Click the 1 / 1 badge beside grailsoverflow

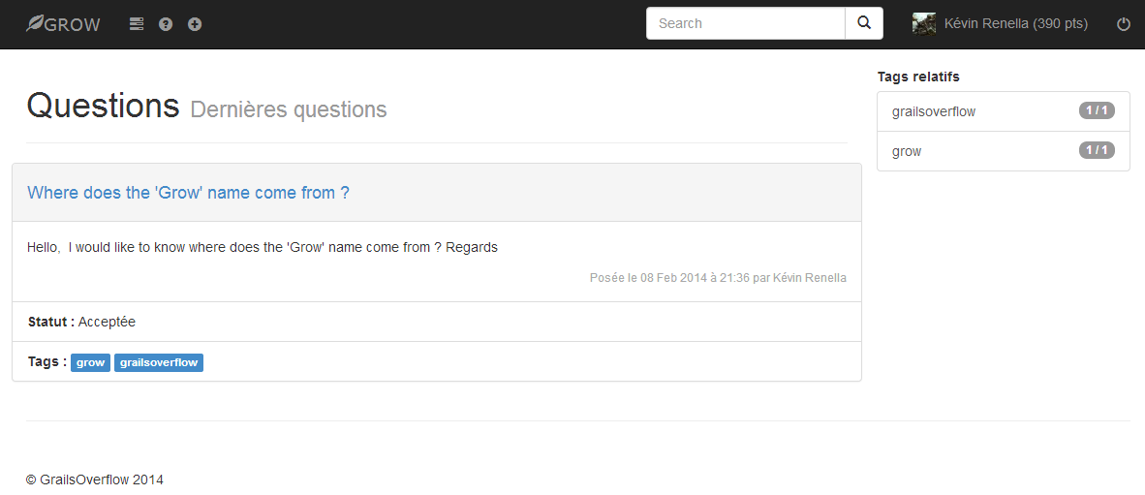click(x=1096, y=111)
